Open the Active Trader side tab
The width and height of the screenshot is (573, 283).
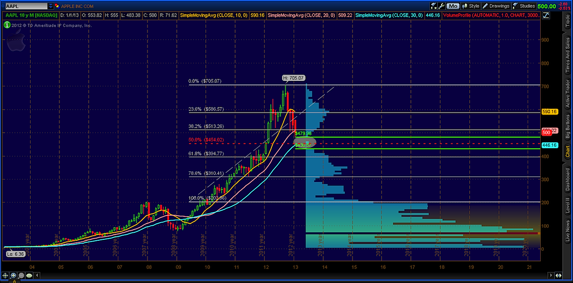pos(567,94)
